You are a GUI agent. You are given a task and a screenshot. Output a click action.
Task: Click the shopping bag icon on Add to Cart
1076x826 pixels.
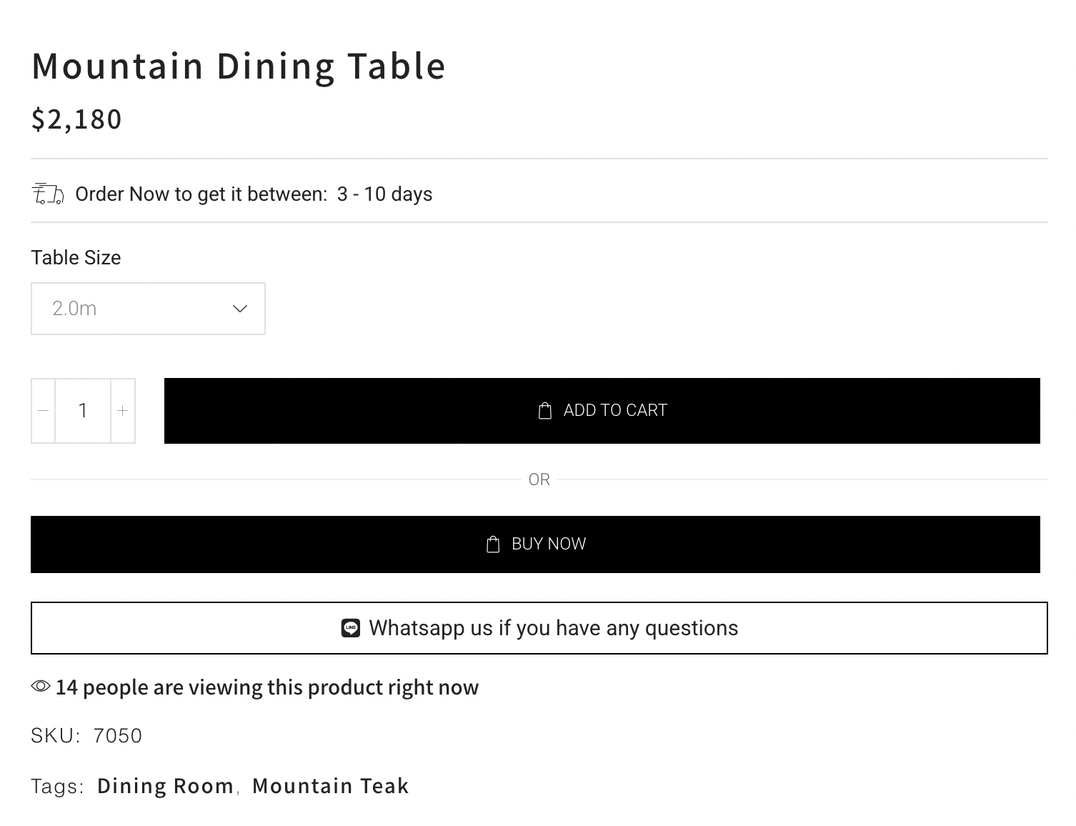point(545,411)
